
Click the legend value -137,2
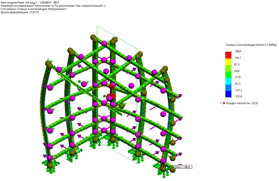[x=238, y=90]
